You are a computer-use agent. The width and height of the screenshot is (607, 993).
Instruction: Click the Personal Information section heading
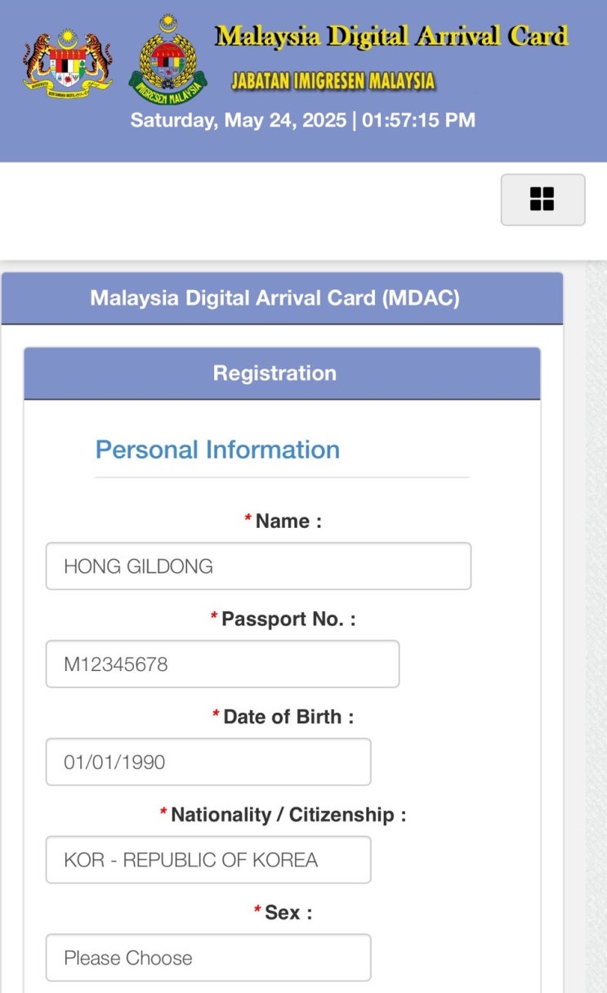pos(217,450)
